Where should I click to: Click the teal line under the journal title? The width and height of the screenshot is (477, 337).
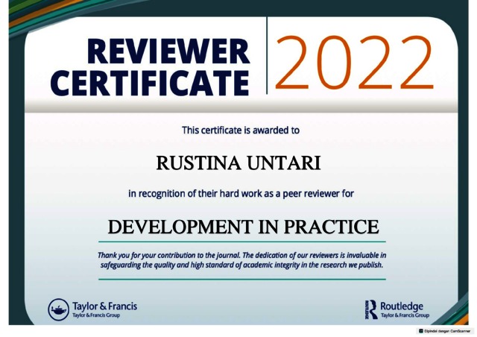(241, 242)
